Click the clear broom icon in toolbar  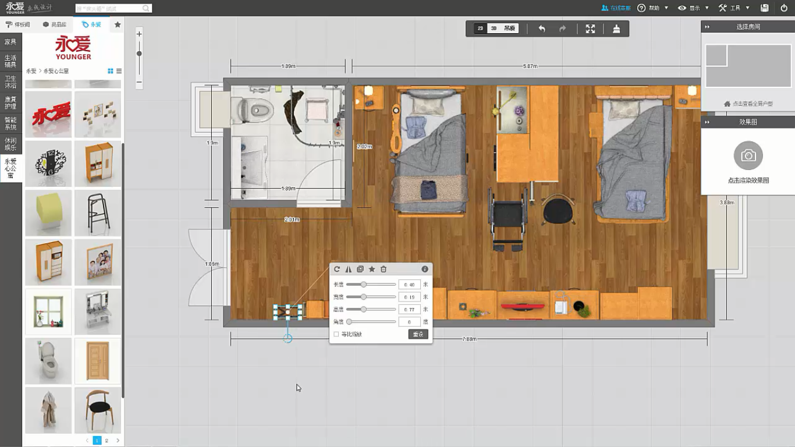point(616,29)
